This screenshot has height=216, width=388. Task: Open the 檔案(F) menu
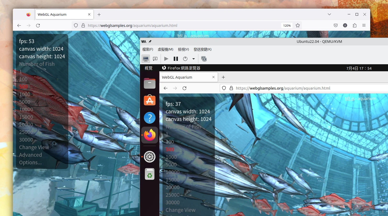coord(148,49)
